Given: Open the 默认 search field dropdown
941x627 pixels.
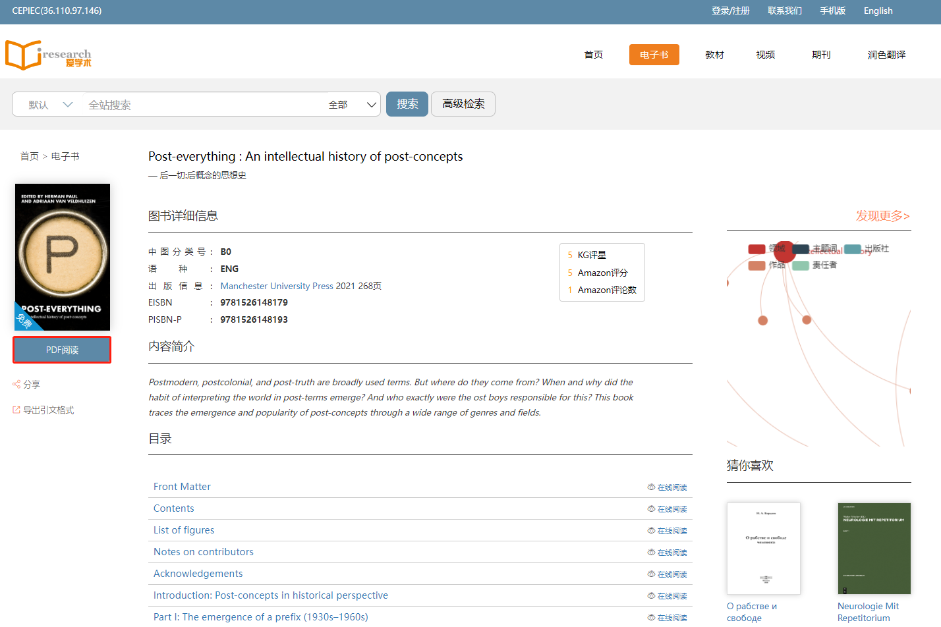Looking at the screenshot, I should 50,105.
